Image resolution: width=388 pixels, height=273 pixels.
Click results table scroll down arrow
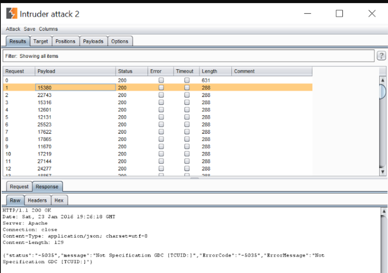383,172
